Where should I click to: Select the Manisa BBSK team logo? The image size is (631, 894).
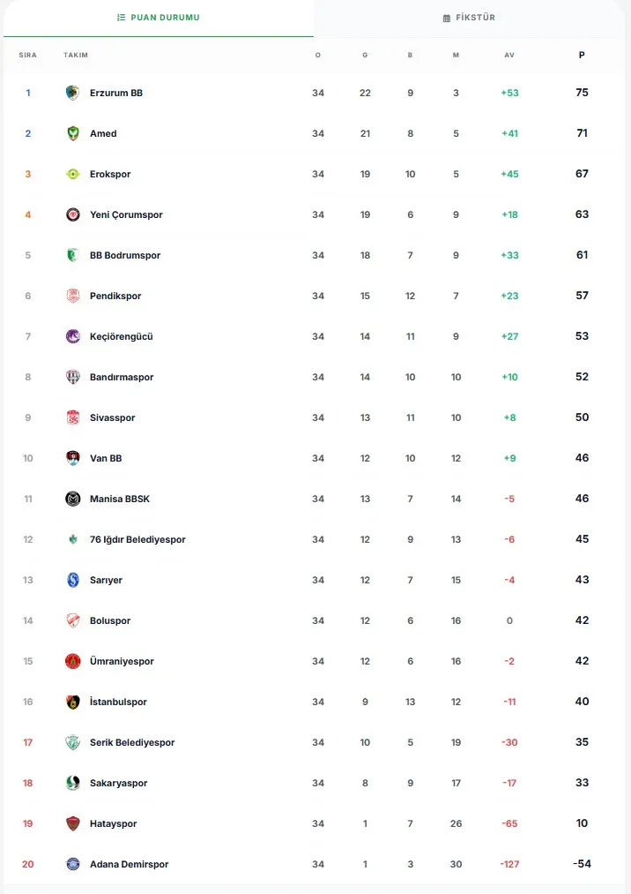coord(72,499)
